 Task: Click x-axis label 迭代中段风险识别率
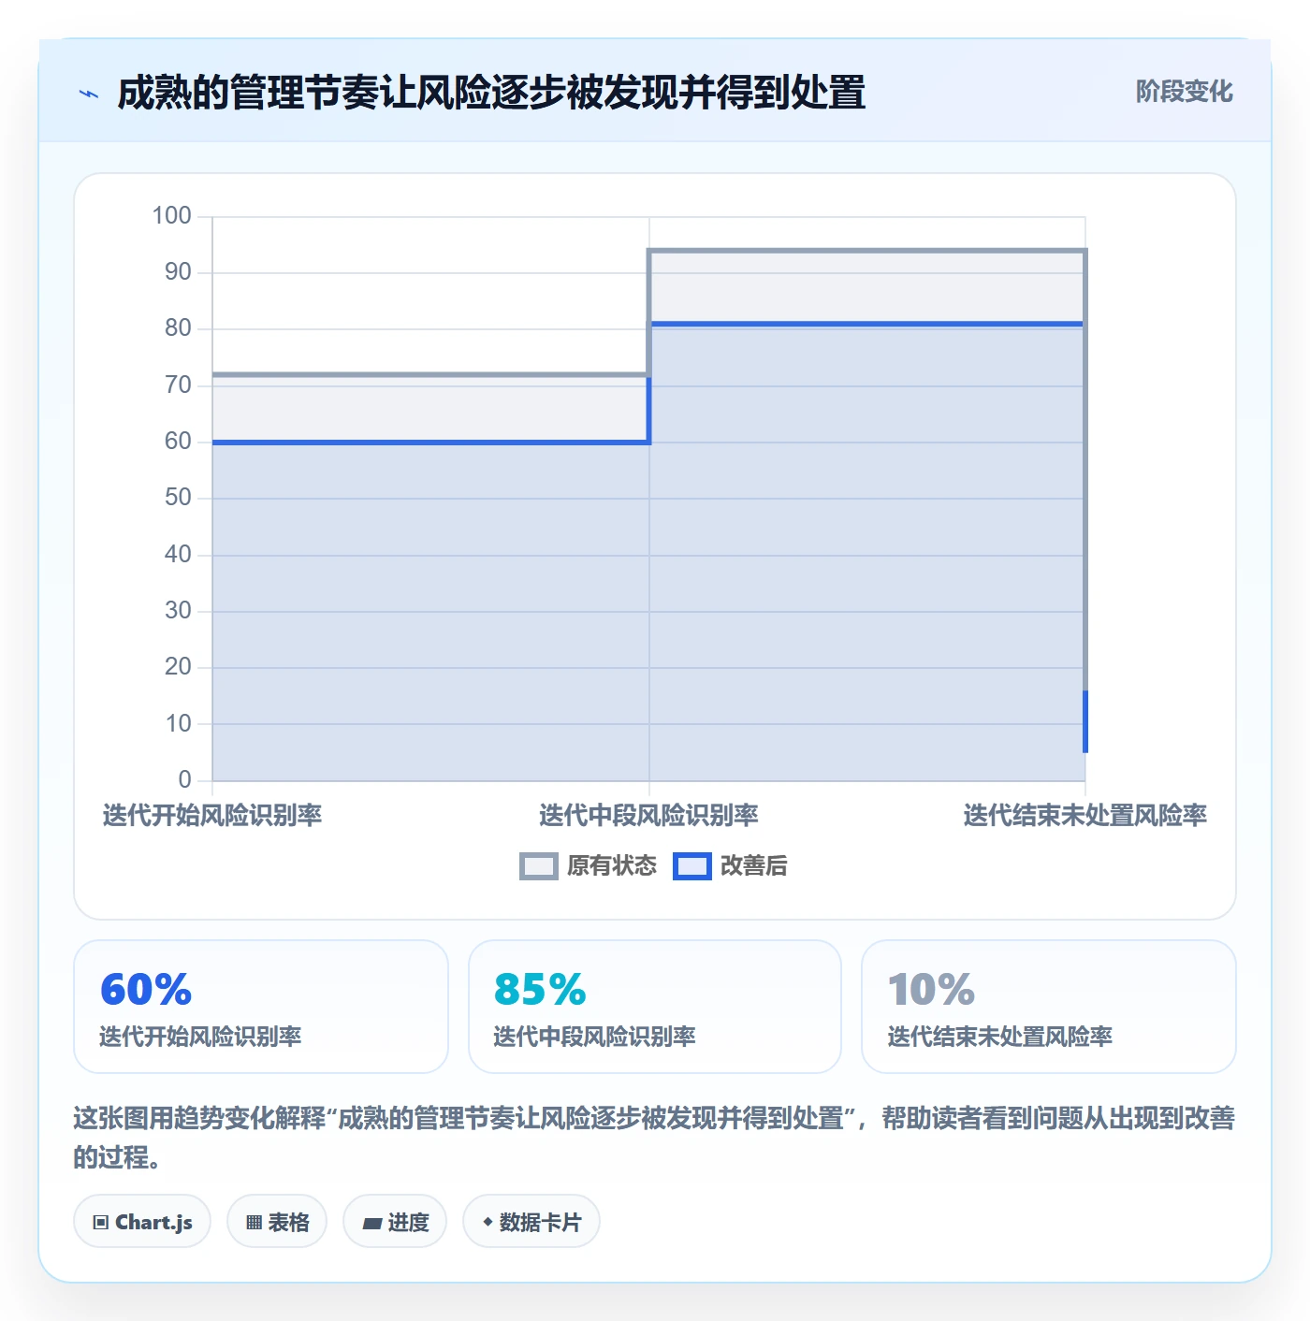tap(648, 816)
